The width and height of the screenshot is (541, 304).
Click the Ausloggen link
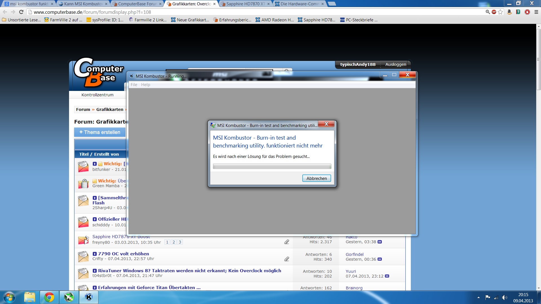[x=396, y=64]
